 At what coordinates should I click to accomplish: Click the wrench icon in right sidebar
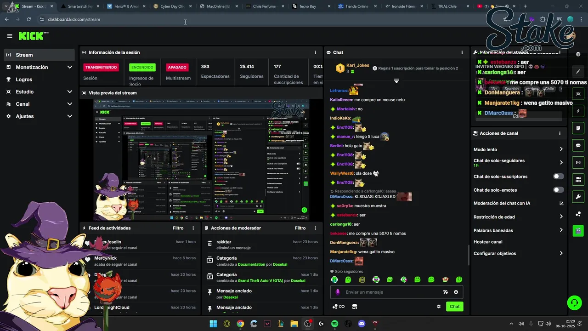coord(578,197)
